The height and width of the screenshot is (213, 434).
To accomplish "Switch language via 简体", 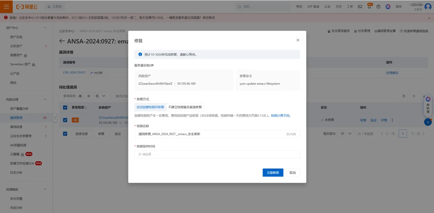I will 399,6.
